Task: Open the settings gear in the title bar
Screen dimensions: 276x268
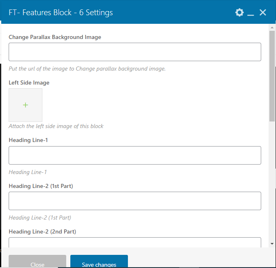Action: pyautogui.click(x=239, y=13)
